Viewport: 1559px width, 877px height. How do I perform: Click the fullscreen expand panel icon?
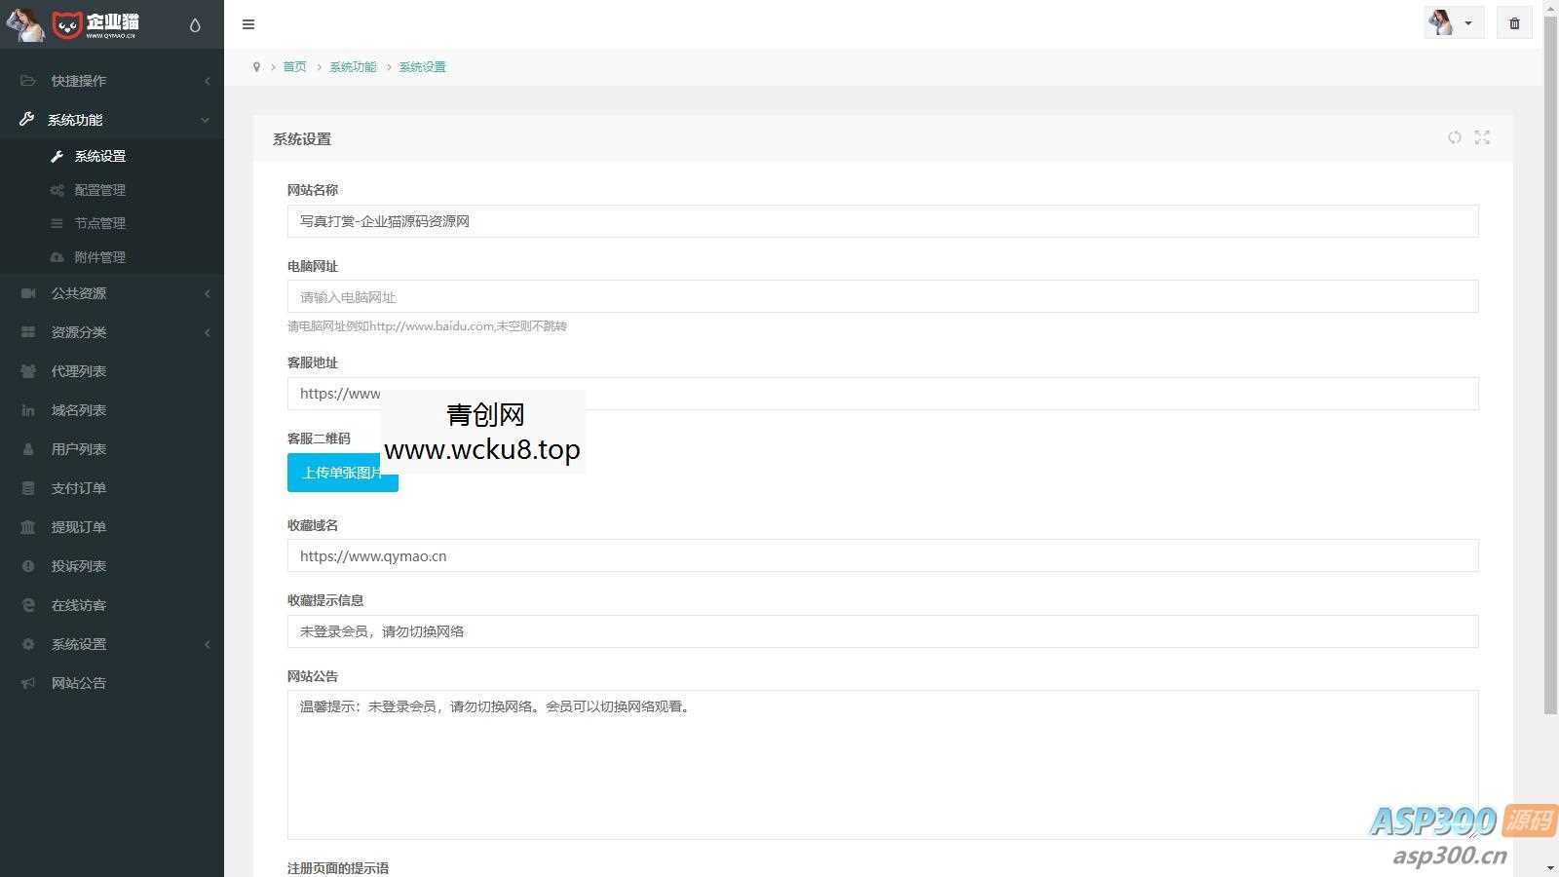1482,138
